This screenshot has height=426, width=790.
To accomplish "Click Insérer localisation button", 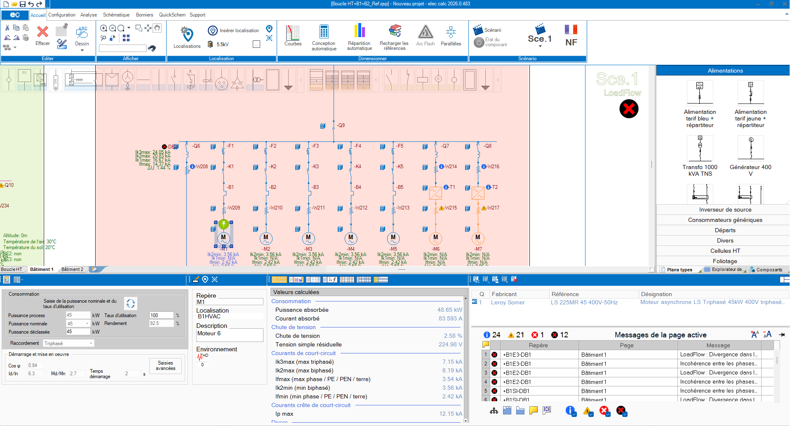I will pos(234,31).
